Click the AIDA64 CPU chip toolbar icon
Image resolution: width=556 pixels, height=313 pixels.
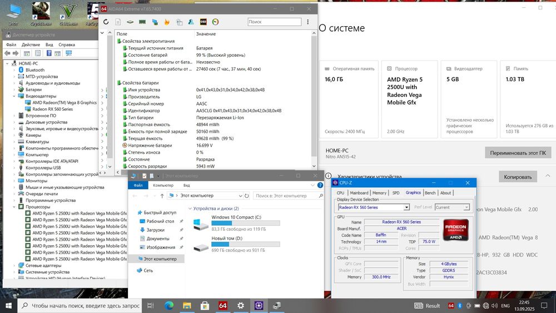click(x=130, y=22)
